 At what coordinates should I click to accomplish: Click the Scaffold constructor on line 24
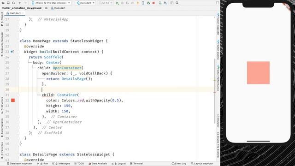(53, 57)
